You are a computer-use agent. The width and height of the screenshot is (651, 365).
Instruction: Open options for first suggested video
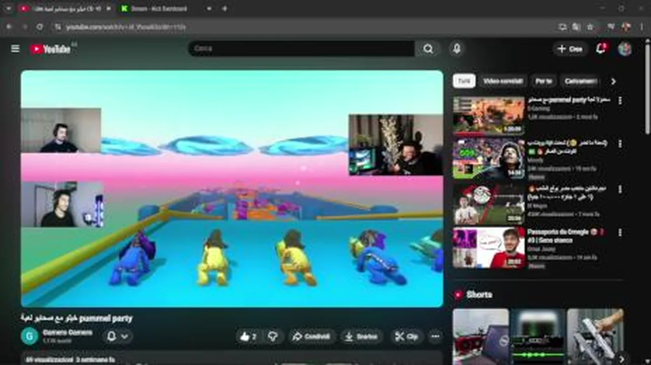(x=620, y=101)
